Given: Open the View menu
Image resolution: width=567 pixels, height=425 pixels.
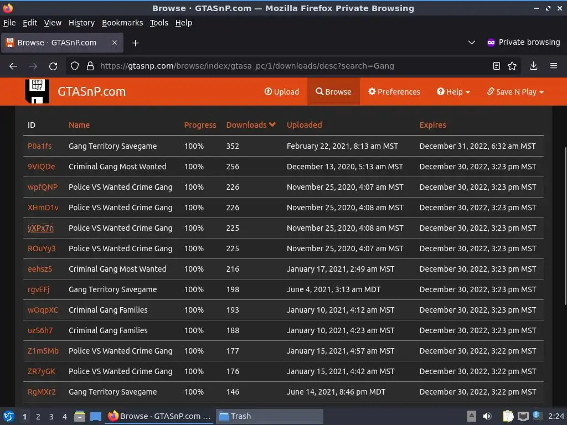Looking at the screenshot, I should tap(53, 23).
